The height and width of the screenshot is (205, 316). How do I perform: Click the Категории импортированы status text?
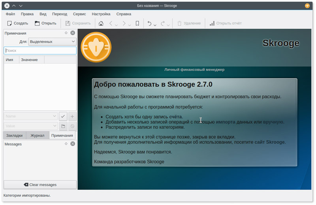click(x=27, y=196)
